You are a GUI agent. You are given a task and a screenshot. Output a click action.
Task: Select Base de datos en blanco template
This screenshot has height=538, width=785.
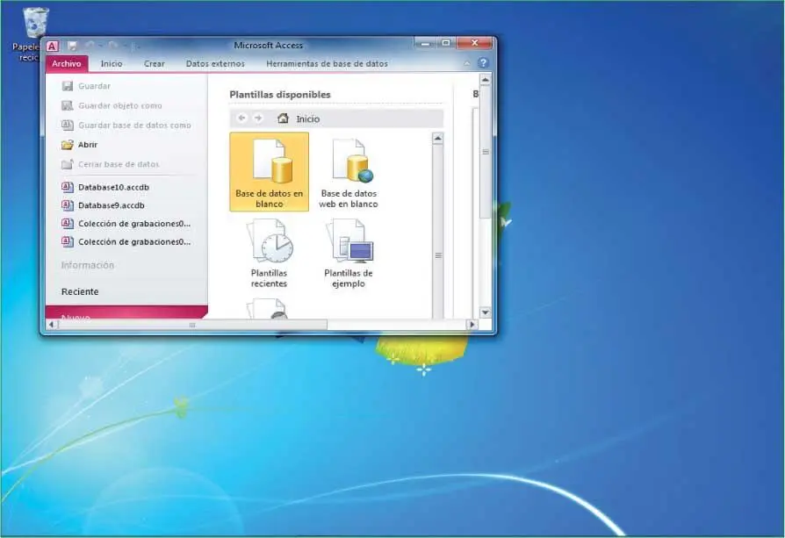tap(270, 172)
